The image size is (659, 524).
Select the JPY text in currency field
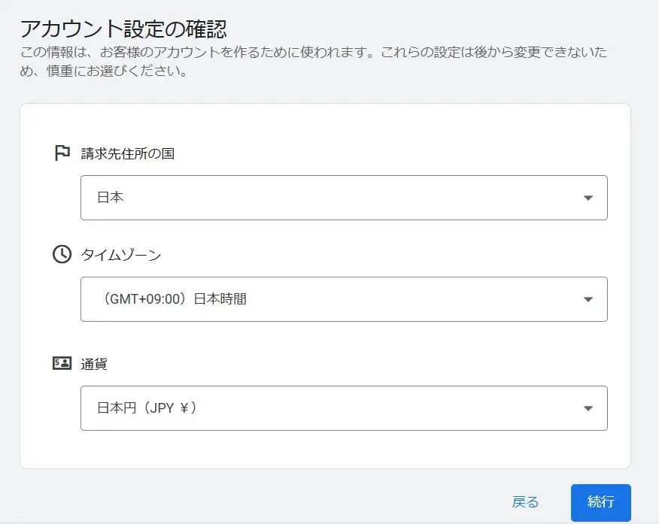click(162, 408)
